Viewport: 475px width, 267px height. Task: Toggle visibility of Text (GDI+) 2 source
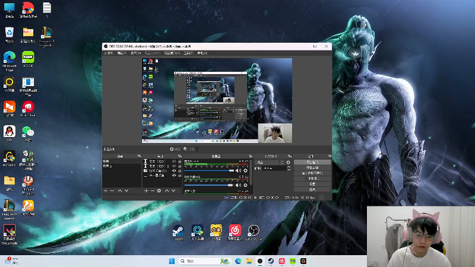coord(174,166)
